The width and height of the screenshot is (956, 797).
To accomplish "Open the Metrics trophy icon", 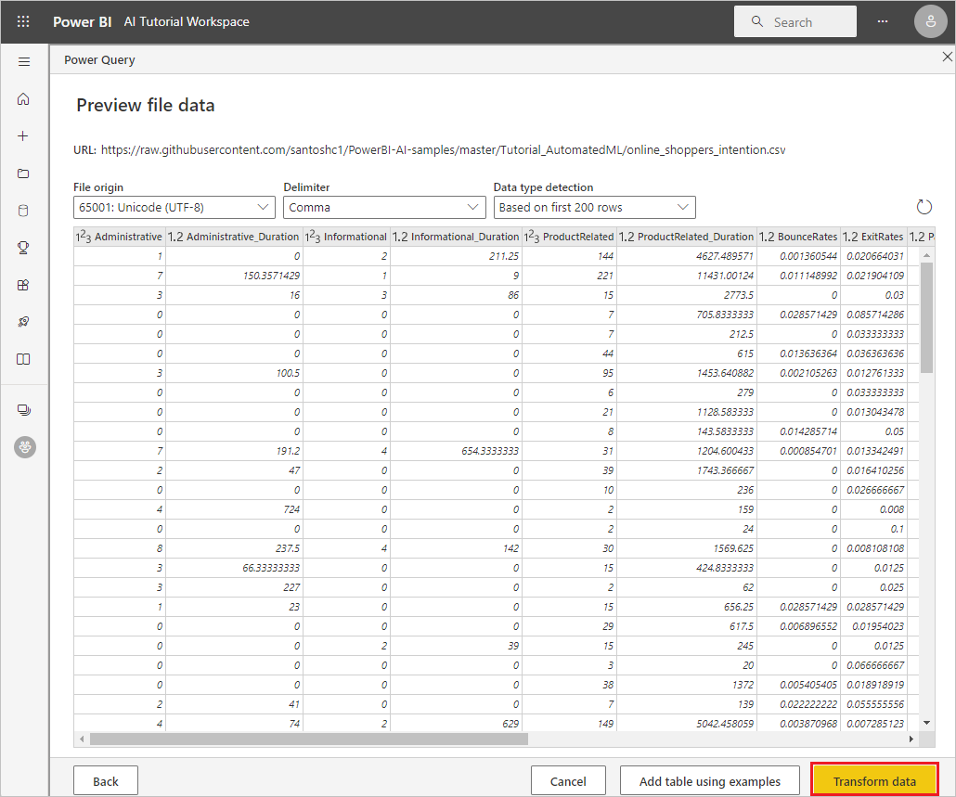I will tap(23, 248).
